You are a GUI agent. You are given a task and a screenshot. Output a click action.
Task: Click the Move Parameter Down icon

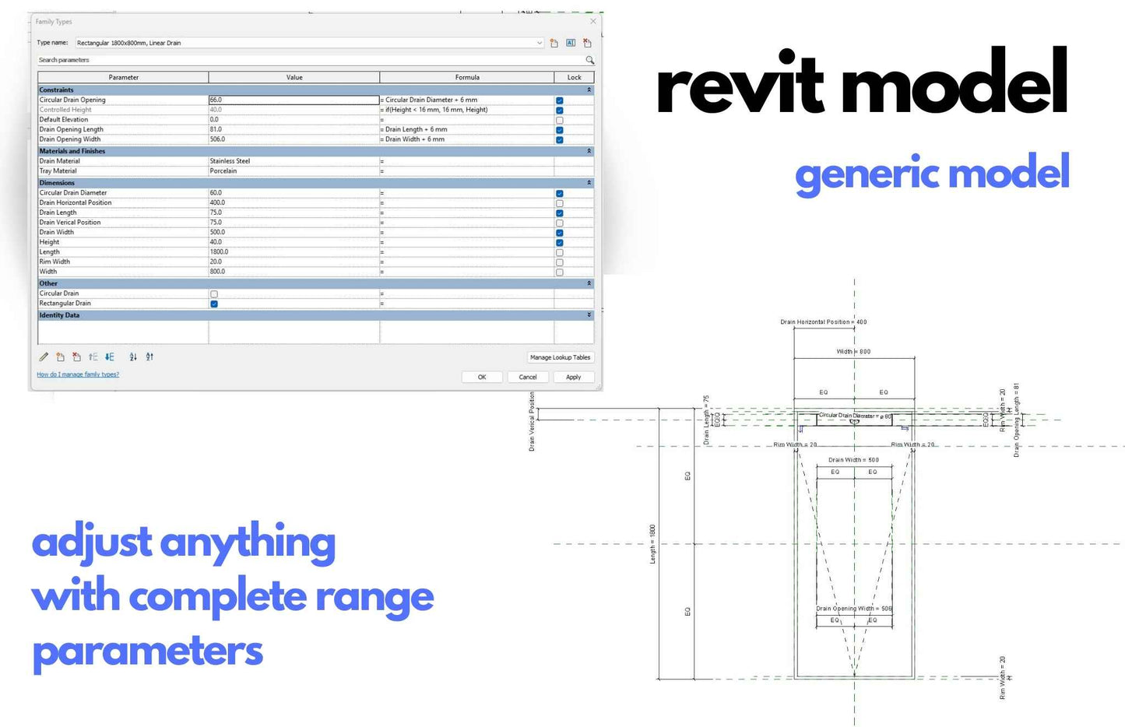tap(110, 357)
